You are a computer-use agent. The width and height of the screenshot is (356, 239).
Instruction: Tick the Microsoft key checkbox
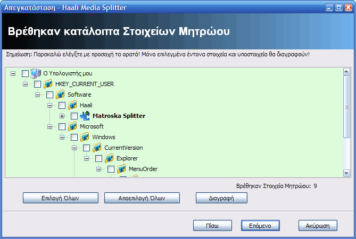pyautogui.click(x=62, y=126)
